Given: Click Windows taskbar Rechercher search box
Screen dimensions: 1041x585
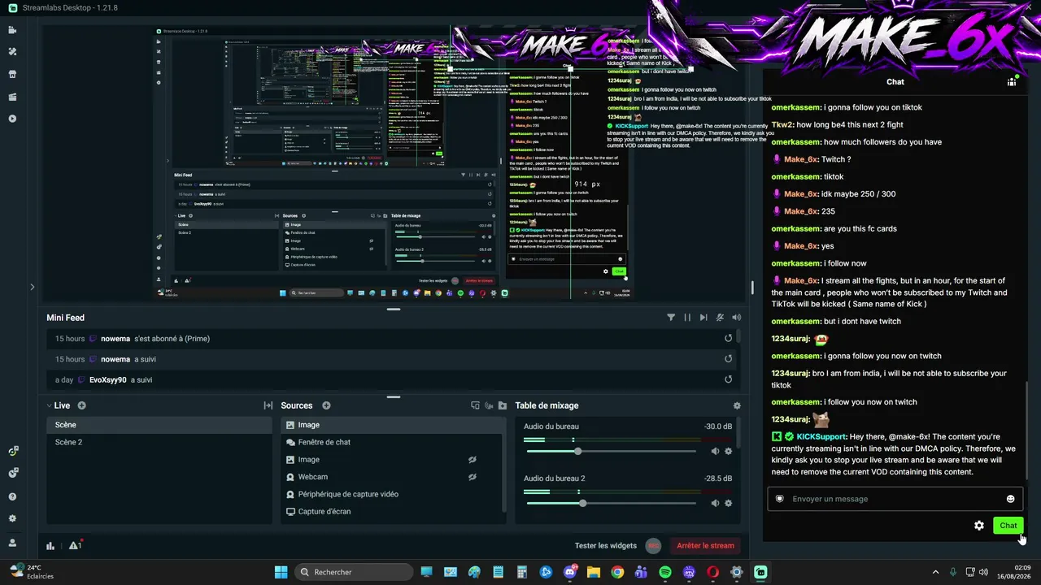Looking at the screenshot, I should click(354, 572).
